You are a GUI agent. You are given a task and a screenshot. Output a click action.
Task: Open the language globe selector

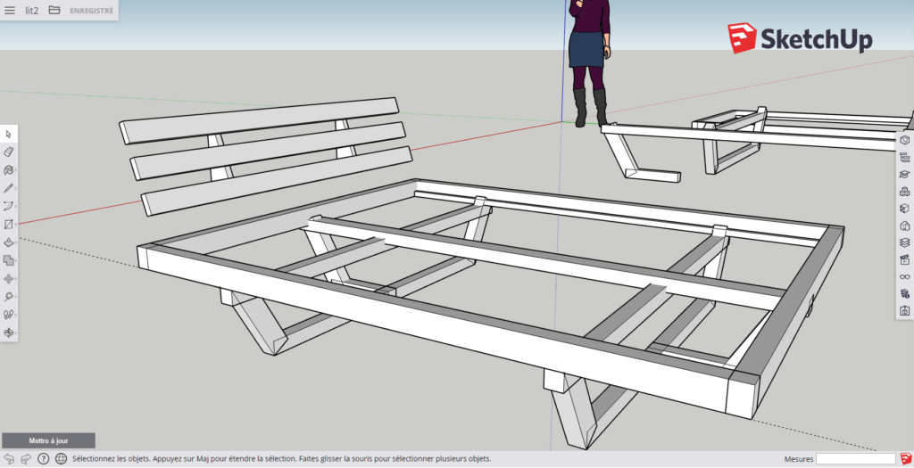(61, 459)
